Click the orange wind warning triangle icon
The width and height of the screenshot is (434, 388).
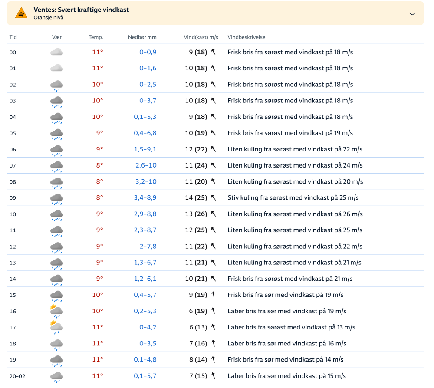pyautogui.click(x=21, y=13)
